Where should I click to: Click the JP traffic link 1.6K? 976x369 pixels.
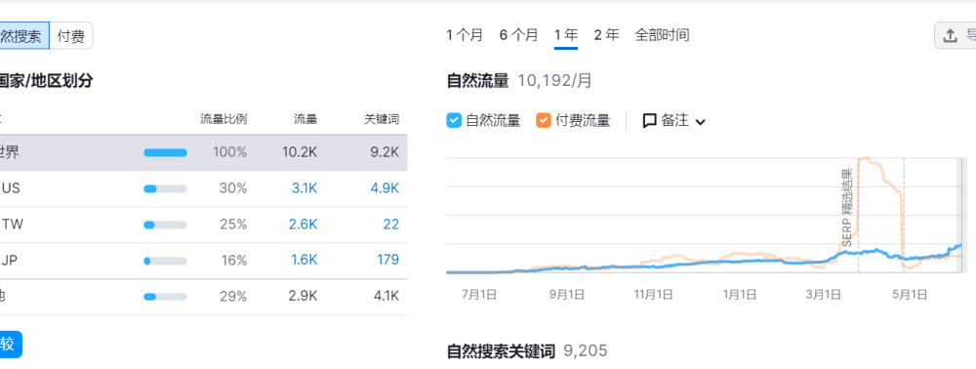[305, 260]
